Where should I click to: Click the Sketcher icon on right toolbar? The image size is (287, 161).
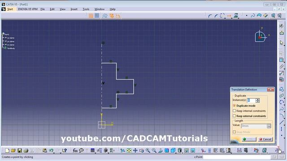pyautogui.click(x=282, y=26)
